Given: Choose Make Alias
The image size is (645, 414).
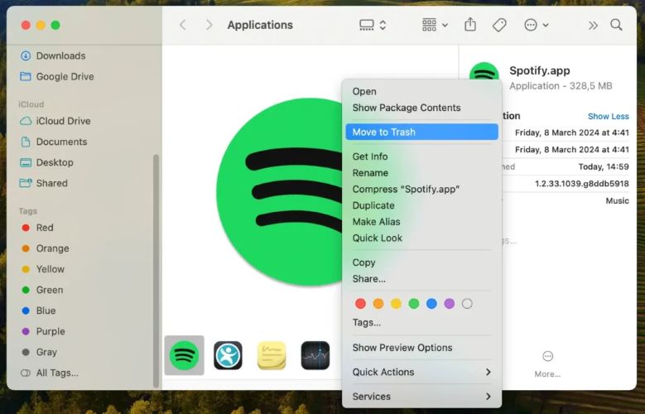Looking at the screenshot, I should 421,222.
